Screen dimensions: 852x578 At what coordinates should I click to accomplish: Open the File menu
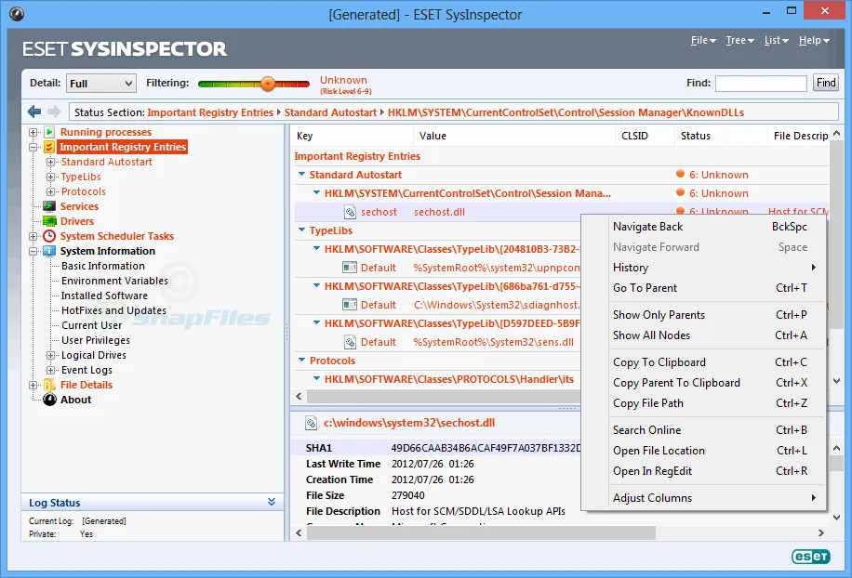pyautogui.click(x=703, y=40)
